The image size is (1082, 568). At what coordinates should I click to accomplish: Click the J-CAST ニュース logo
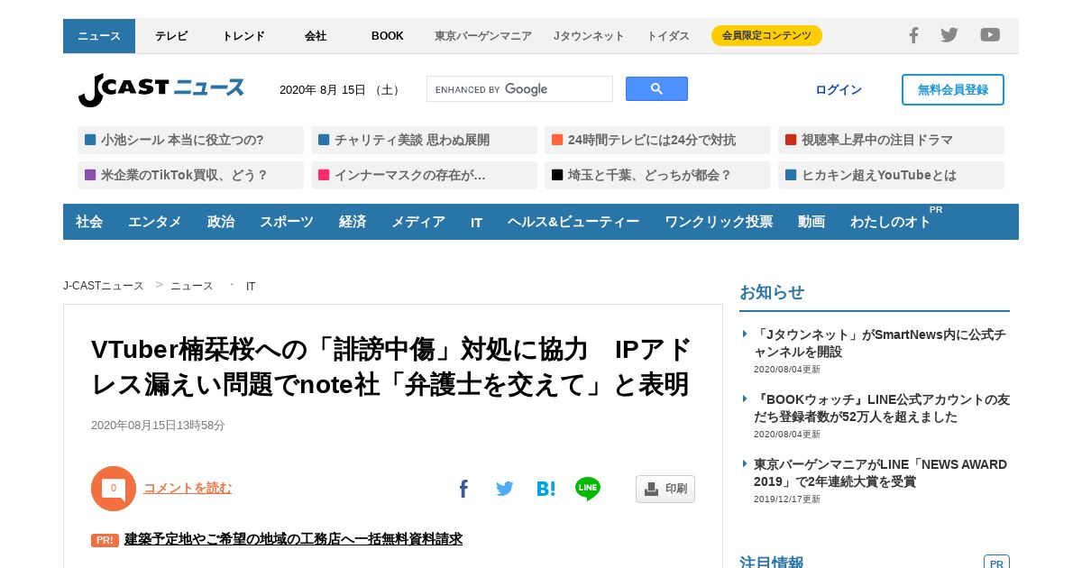click(161, 89)
